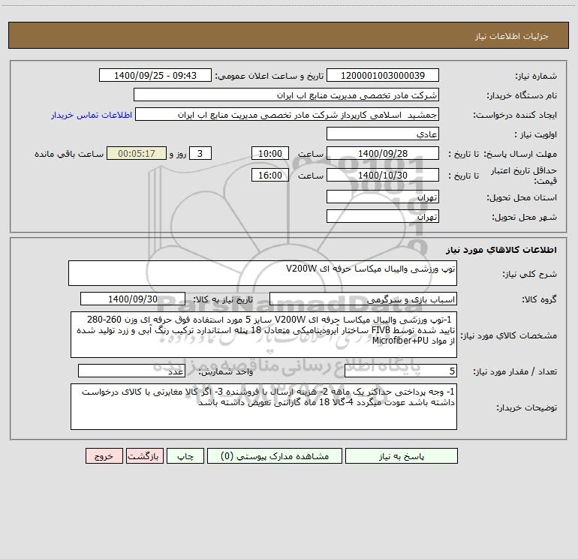Click the اطلاعات کالاهای مورد نیاز section heading
This screenshot has height=559, width=578.
coord(501,250)
